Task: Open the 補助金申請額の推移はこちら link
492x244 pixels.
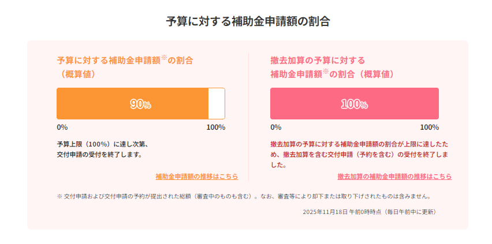Action: click(x=196, y=177)
